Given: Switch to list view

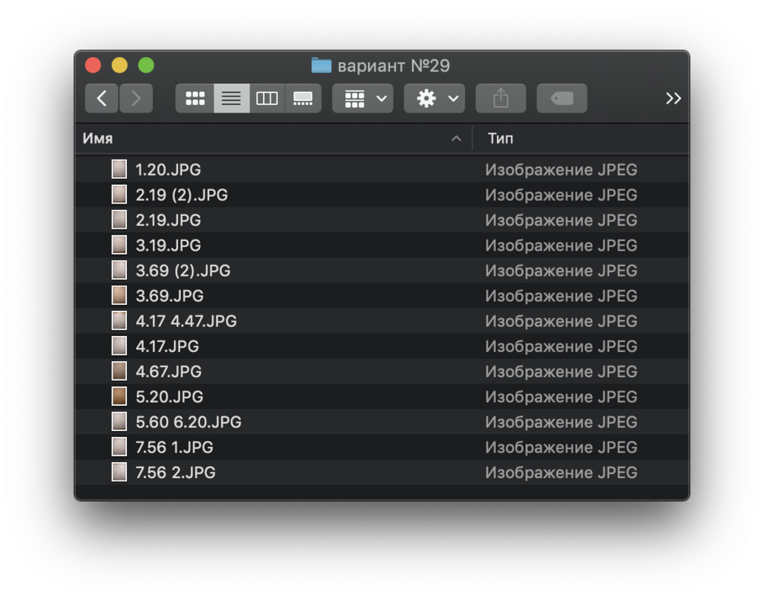Looking at the screenshot, I should [231, 99].
